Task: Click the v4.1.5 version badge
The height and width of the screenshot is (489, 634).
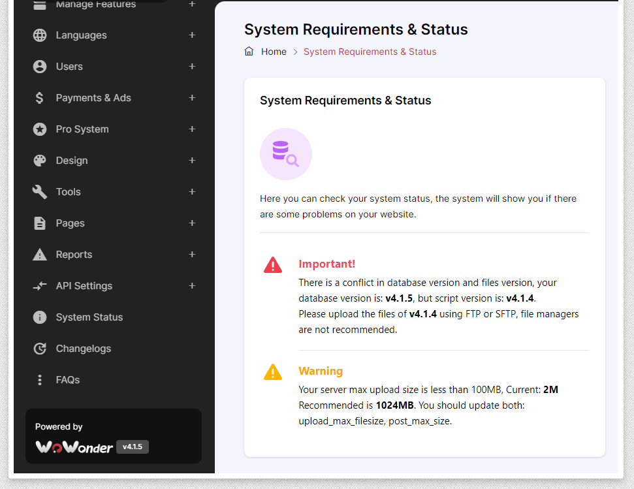Action: (132, 447)
